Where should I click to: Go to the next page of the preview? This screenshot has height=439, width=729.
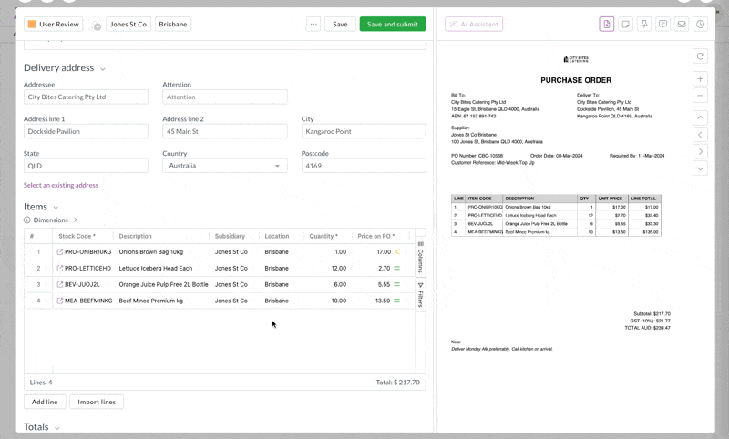click(700, 151)
